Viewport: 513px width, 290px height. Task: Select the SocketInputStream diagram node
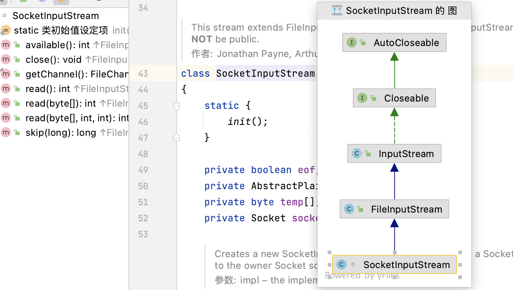394,265
